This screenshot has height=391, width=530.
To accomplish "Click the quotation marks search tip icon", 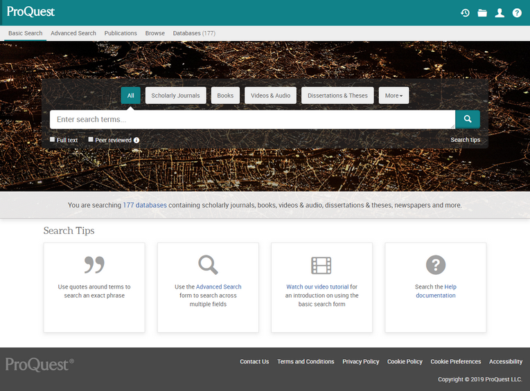I will pos(94,265).
